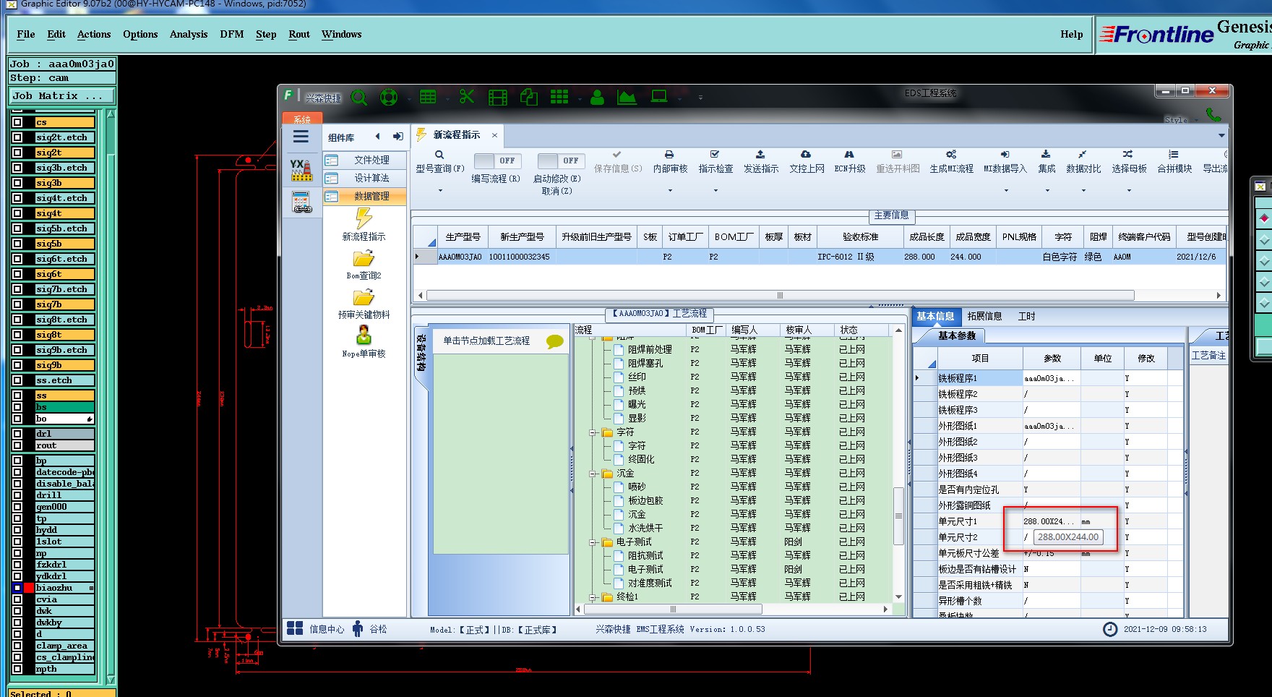Click 内部审核 printer tool

[670, 161]
